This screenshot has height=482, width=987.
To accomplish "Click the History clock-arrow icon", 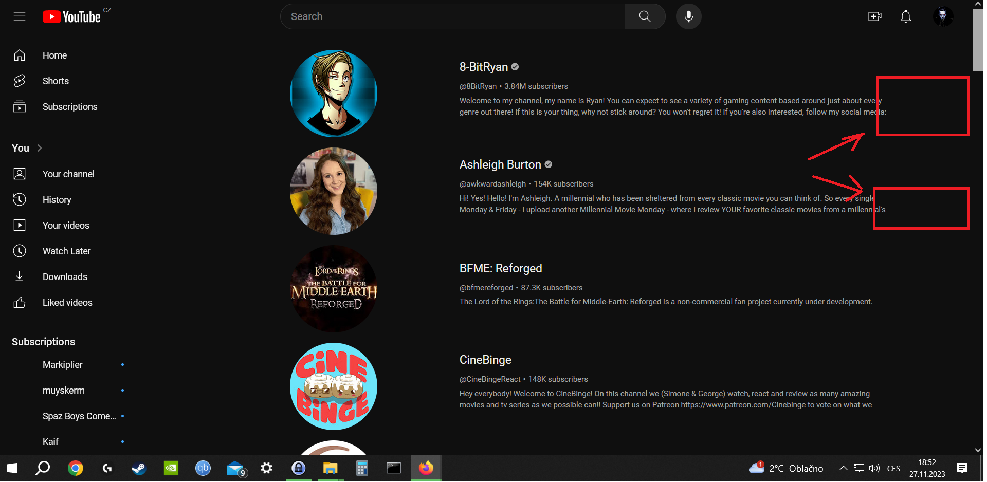I will coord(20,199).
